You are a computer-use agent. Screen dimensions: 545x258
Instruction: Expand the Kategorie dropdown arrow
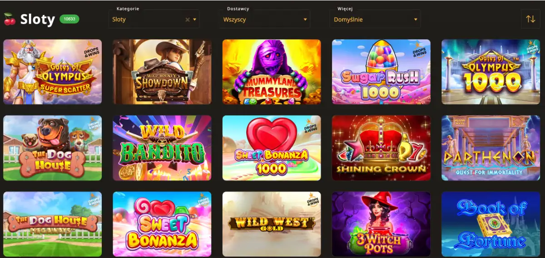click(x=195, y=19)
